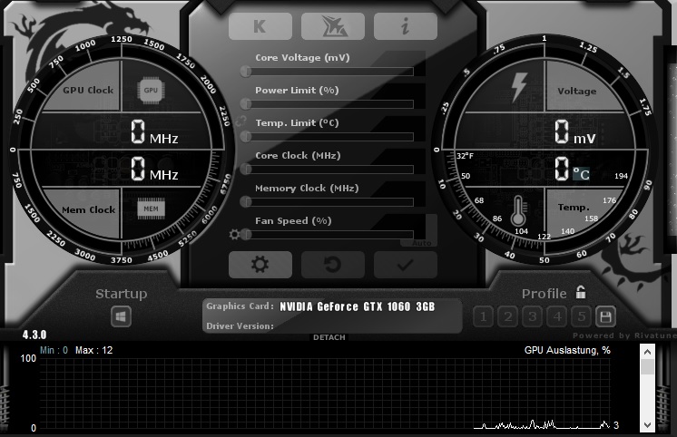Click the GPU chip icon in gauge

pyautogui.click(x=151, y=91)
